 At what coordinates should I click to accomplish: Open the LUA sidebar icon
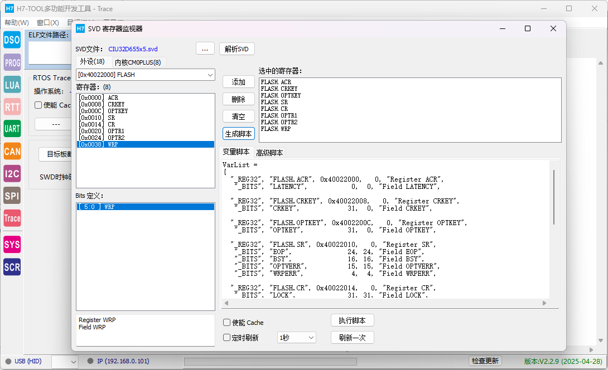(12, 85)
